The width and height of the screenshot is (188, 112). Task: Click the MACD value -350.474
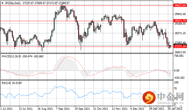coord(27,56)
